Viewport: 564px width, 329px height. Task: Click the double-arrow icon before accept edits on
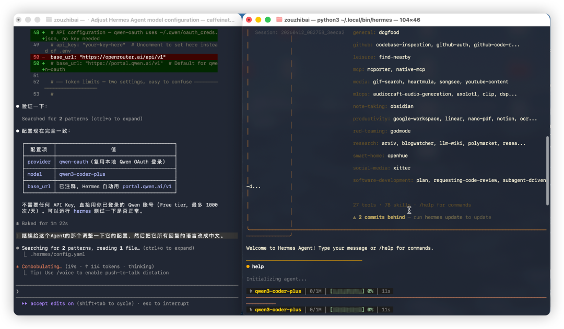[x=25, y=303]
